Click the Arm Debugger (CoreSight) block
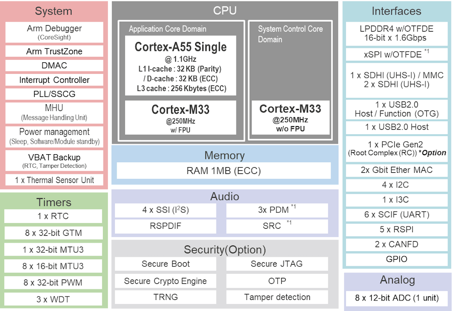The height and width of the screenshot is (311, 452). click(54, 32)
